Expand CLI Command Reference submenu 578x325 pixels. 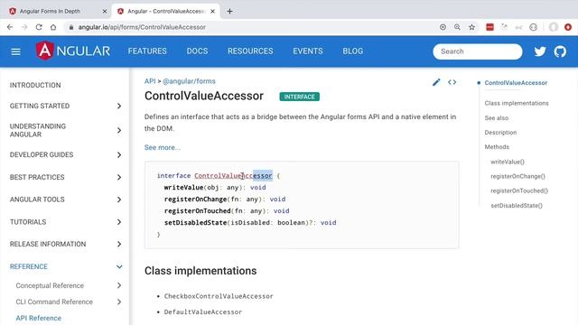click(69, 302)
